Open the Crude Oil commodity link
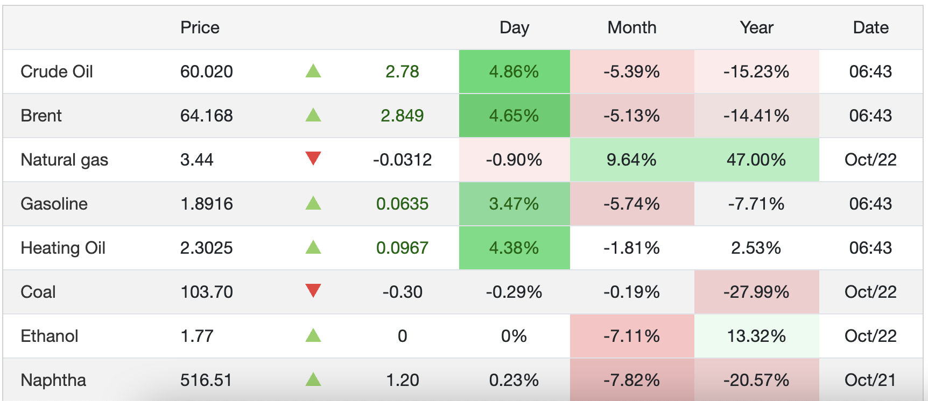The width and height of the screenshot is (928, 401). tap(57, 71)
